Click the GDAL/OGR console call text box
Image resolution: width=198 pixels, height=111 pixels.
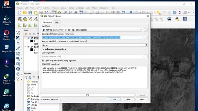[x=95, y=77]
